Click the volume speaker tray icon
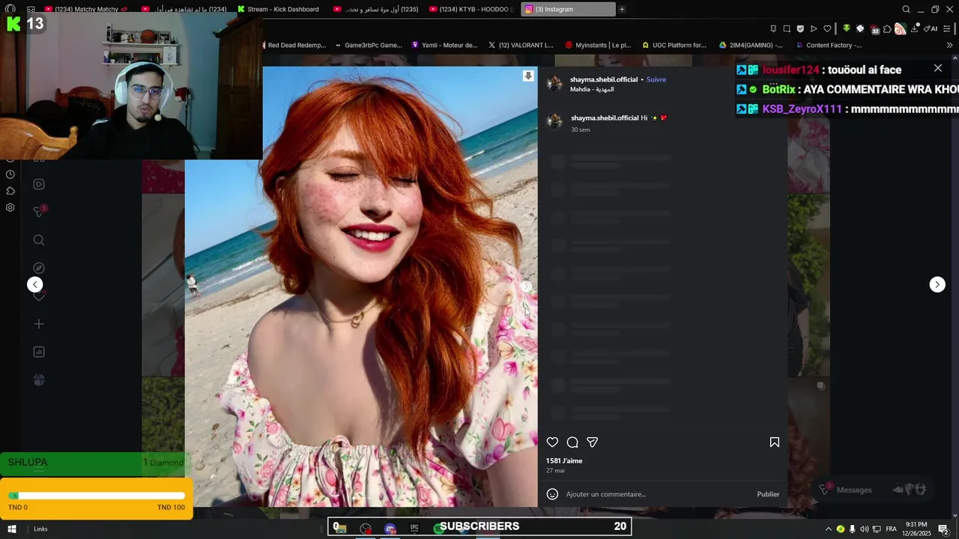 tap(864, 529)
